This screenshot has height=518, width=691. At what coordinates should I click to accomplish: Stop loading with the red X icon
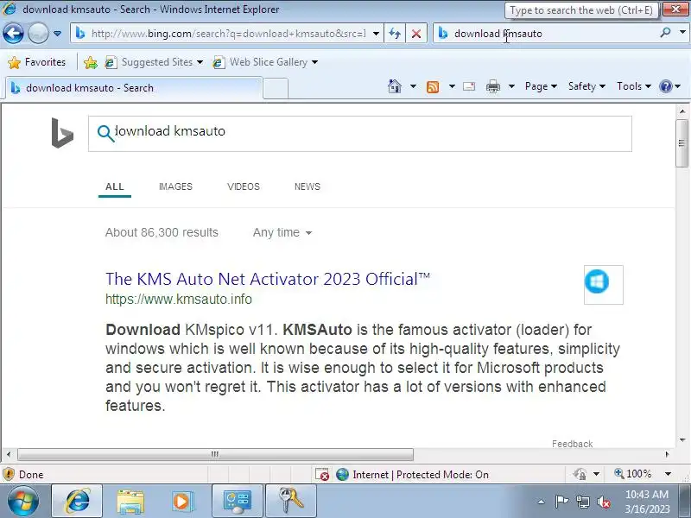click(x=415, y=34)
